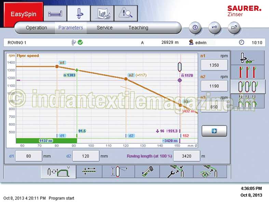The image size is (269, 202).
Task: Select the three full bobbins icon
Action: (247, 86)
